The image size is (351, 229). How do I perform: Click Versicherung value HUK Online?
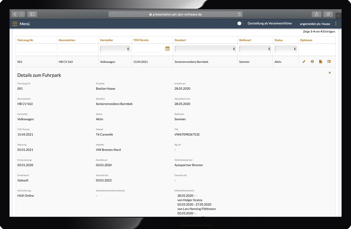click(x=26, y=196)
